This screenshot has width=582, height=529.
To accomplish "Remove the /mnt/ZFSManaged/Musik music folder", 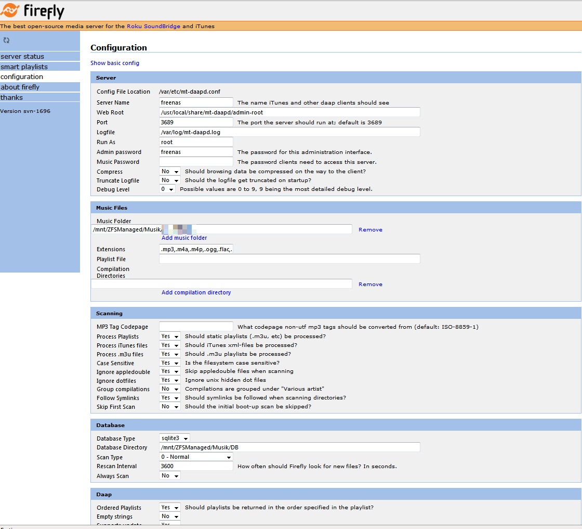I will tap(371, 229).
